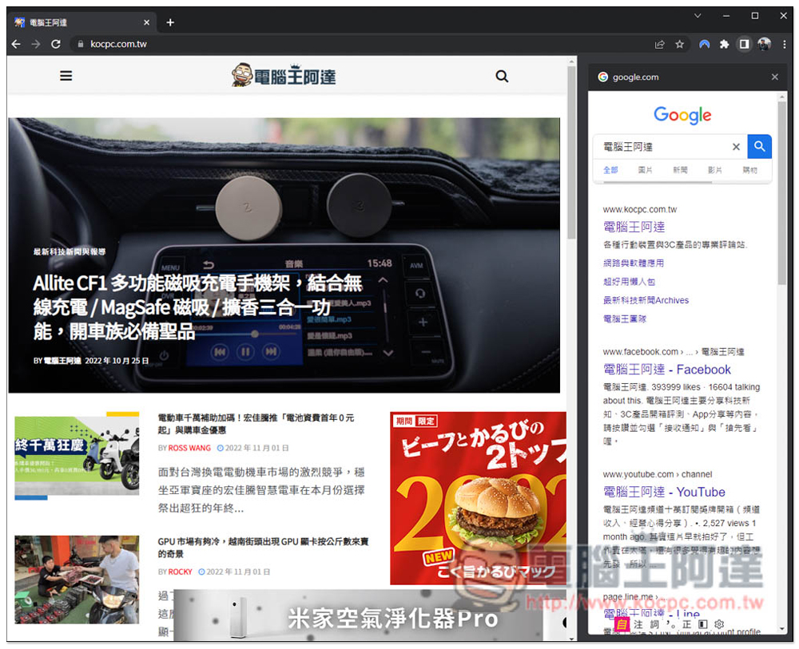The image size is (799, 649).
Task: Expand the tab search chevron
Action: [698, 16]
